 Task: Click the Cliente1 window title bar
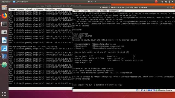[x=124, y=8]
